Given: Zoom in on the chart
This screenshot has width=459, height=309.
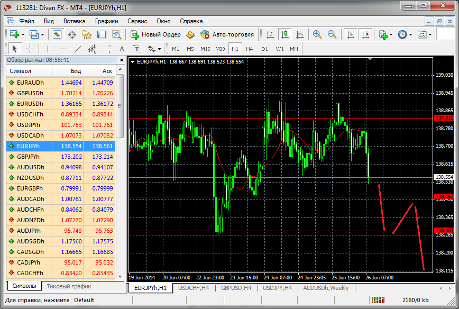Looking at the screenshot, I should coord(317,34).
